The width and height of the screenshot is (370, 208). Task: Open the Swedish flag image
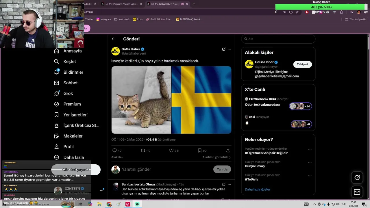[x=201, y=100]
